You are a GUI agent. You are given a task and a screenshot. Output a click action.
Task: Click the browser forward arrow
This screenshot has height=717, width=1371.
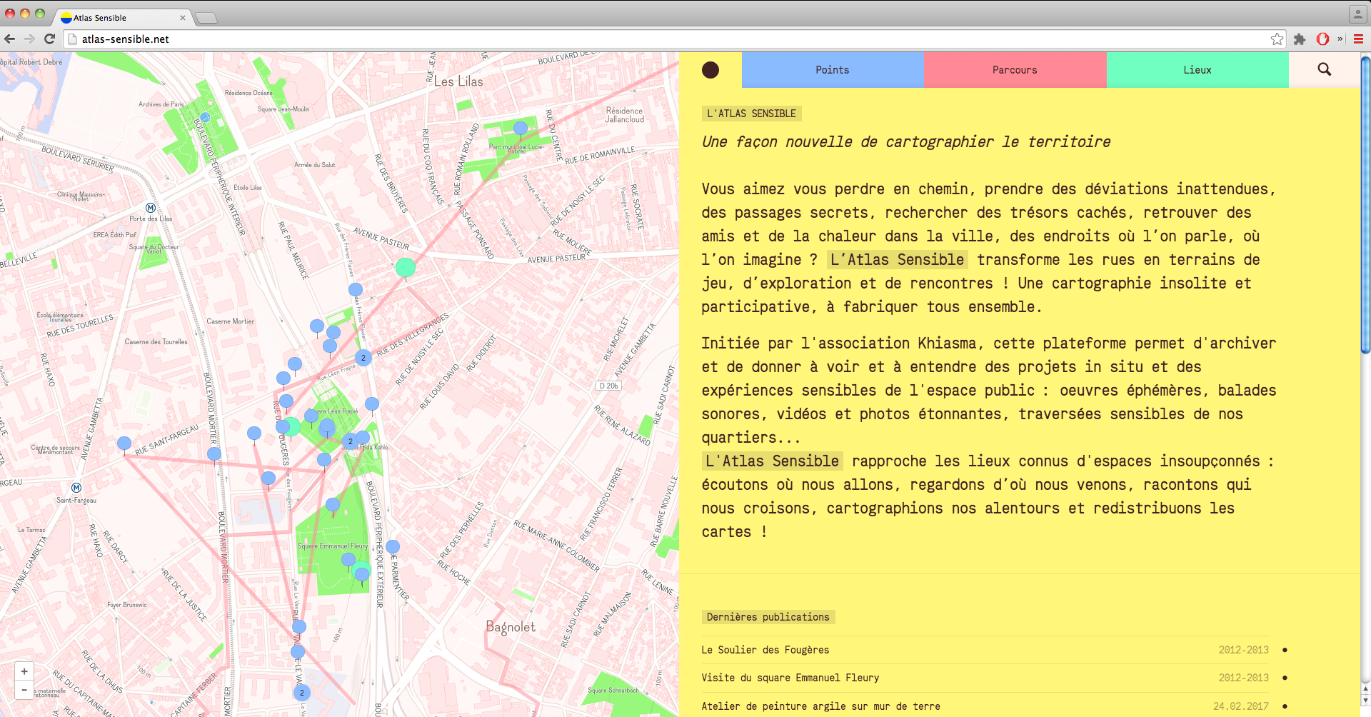pos(29,39)
